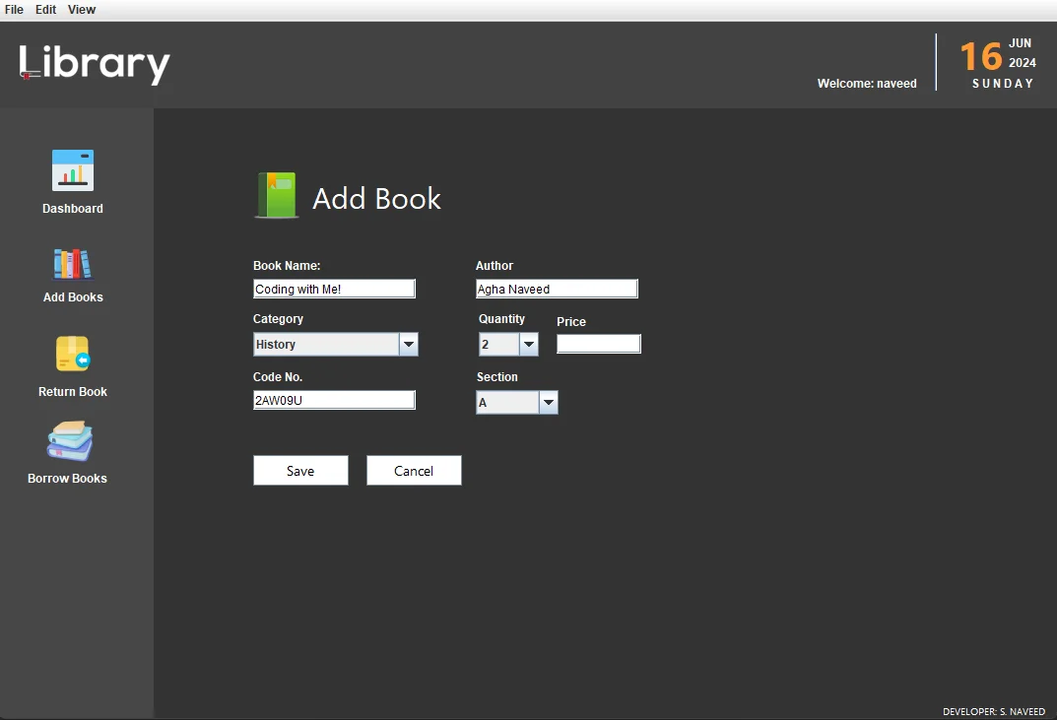This screenshot has width=1057, height=720.
Task: Click the DEVELOPER: S. NAVEED footer text
Action: [x=994, y=711]
